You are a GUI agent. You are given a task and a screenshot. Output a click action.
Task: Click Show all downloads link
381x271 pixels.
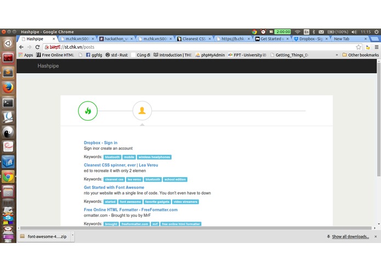click(350, 236)
